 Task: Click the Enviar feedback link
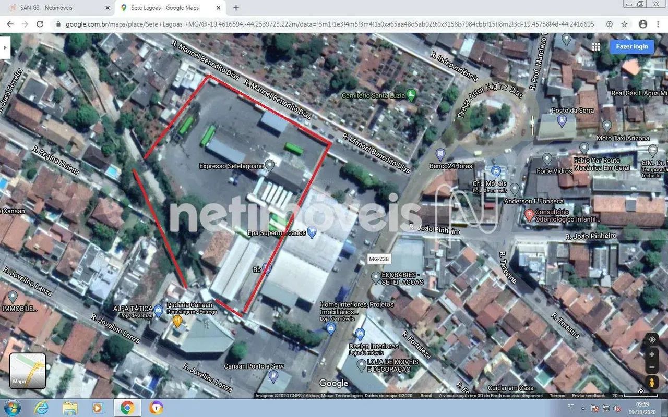click(589, 395)
